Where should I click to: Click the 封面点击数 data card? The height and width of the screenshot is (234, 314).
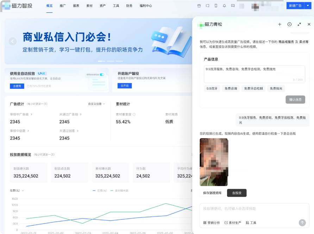[69, 172]
